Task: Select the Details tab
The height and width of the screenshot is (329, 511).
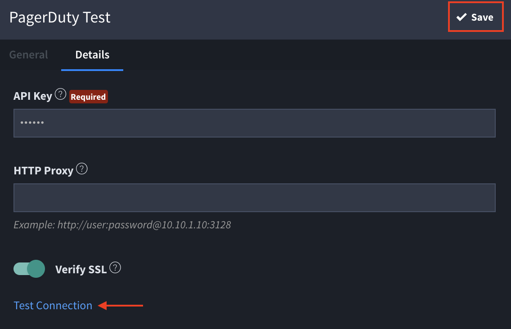Action: 92,55
